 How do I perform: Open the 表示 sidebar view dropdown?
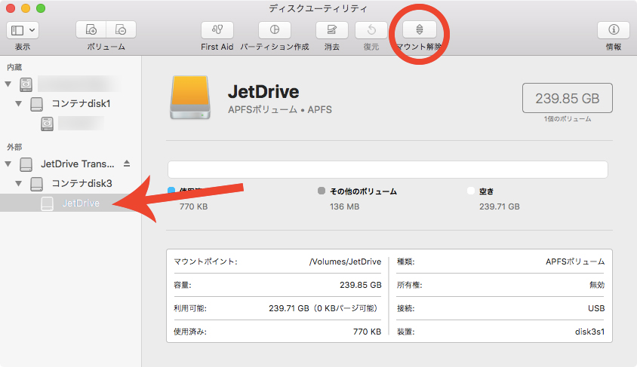(23, 30)
